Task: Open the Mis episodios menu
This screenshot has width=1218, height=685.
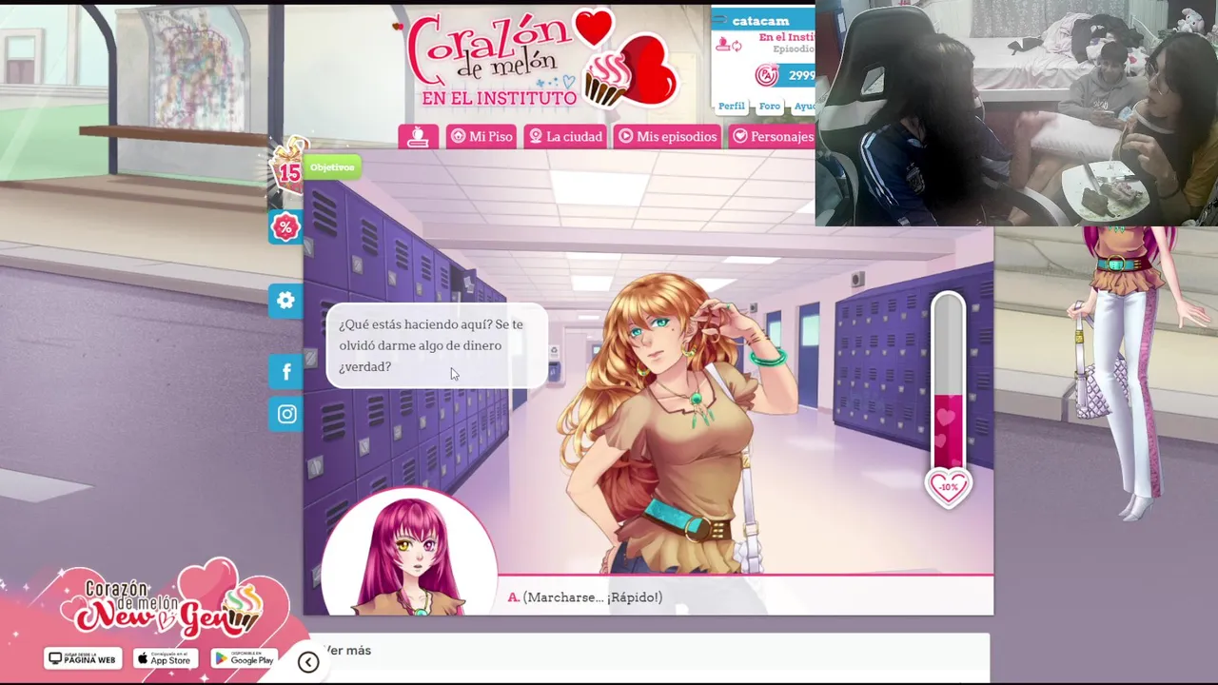Action: (x=668, y=137)
